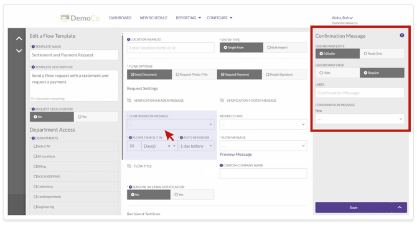The image size is (417, 226).
Task: Click the Template Name field
Action: point(74,55)
